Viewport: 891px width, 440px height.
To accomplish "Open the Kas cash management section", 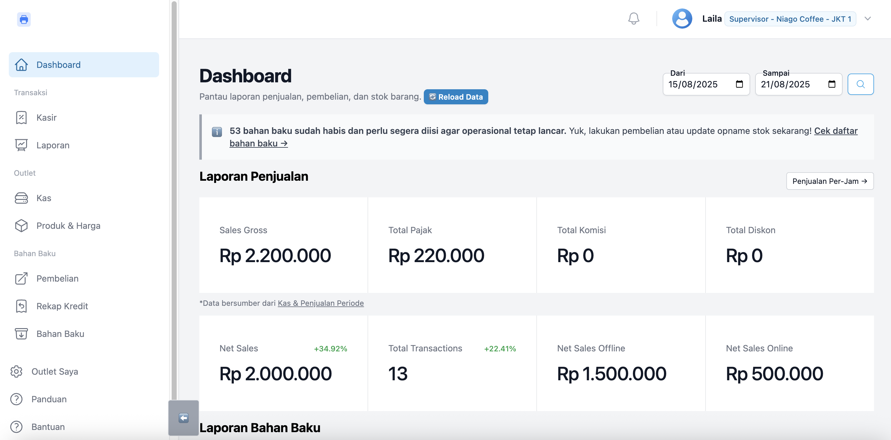I will coord(44,198).
